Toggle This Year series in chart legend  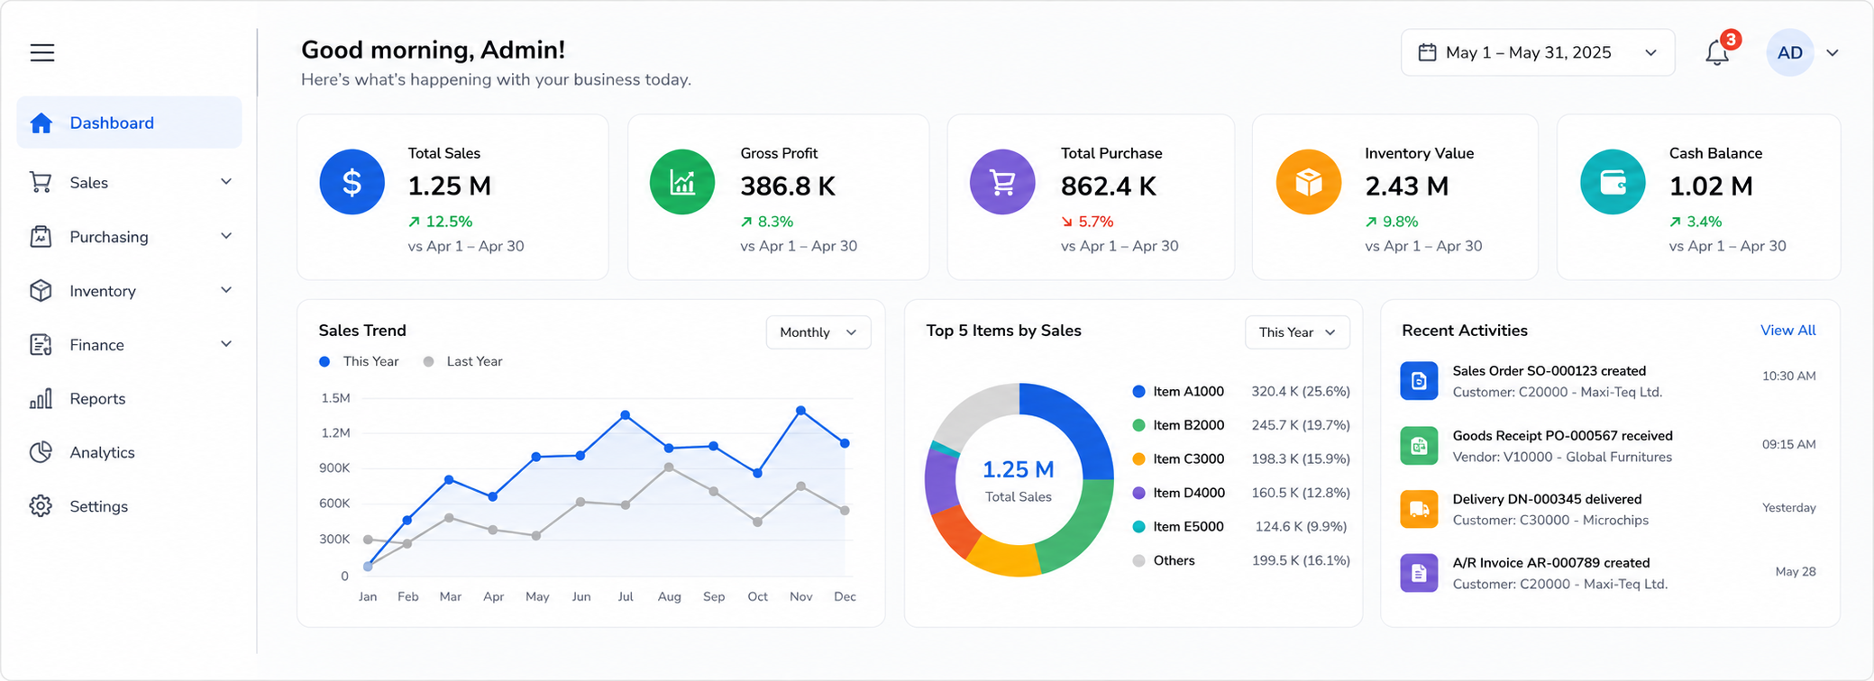359,361
